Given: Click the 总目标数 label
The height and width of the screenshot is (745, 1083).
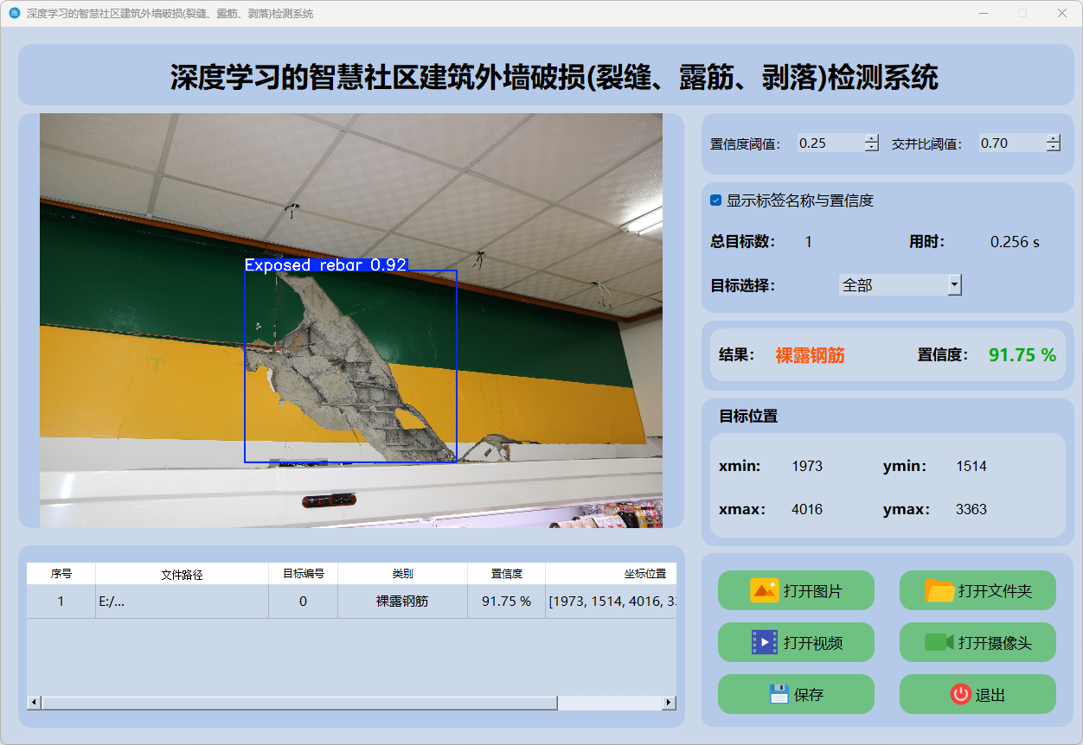Looking at the screenshot, I should click(x=742, y=242).
